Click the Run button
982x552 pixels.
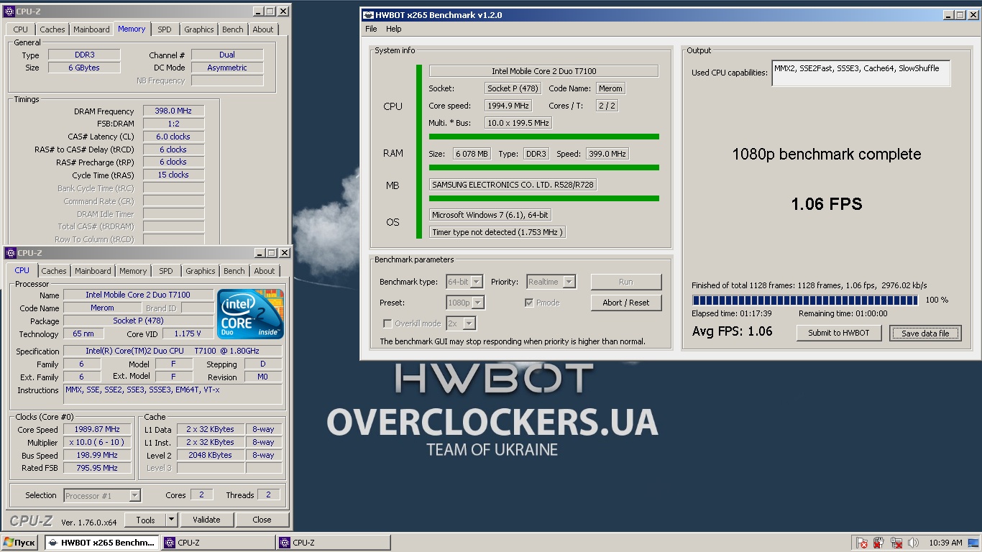(x=626, y=282)
